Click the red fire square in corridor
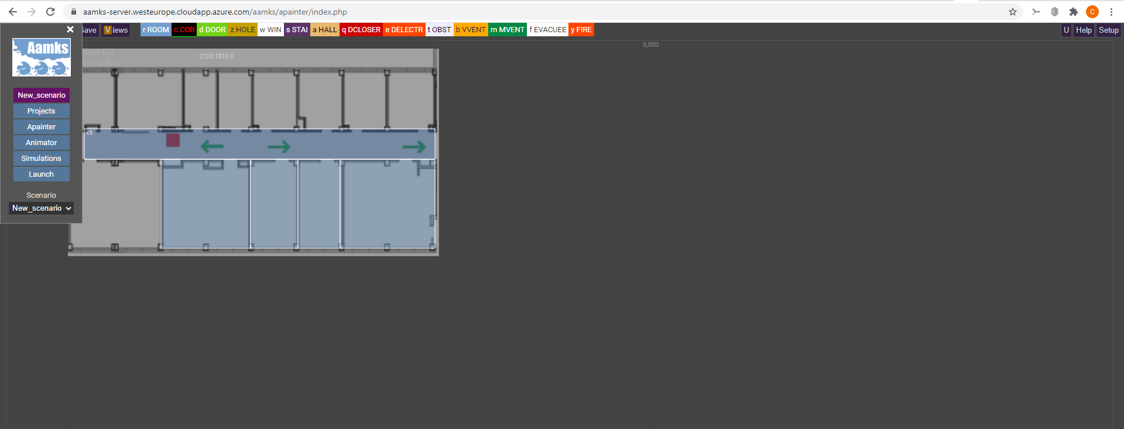Screen dimensions: 1124x429 pyautogui.click(x=173, y=140)
